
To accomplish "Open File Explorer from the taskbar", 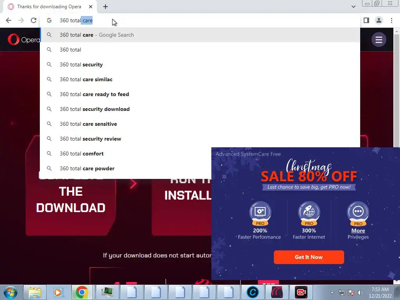I will click(35, 292).
